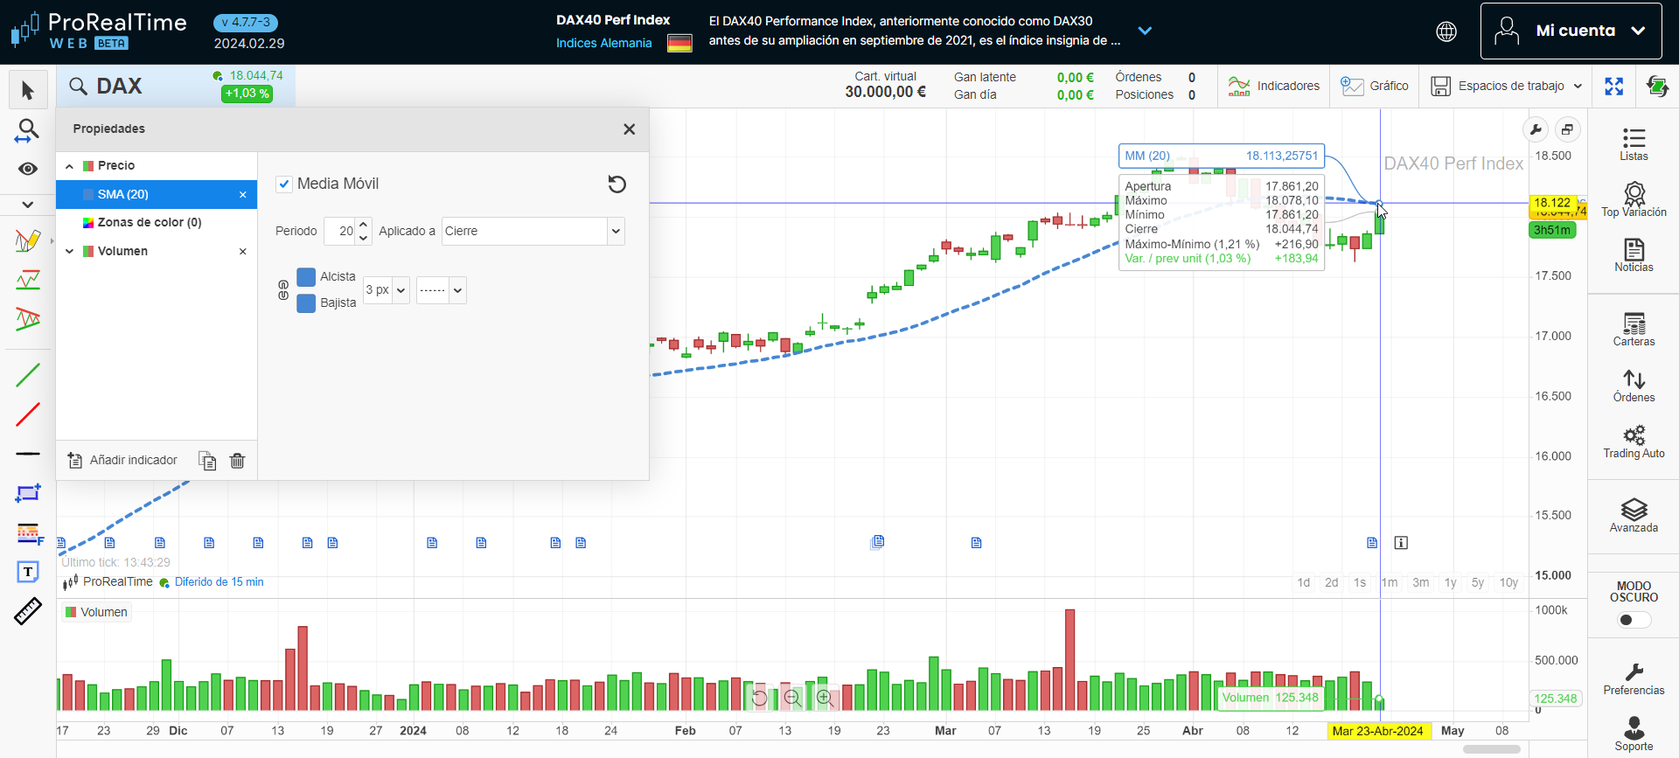Screen dimensions: 1679x758
Task: Click the Alcista blue color swatch
Action: pos(306,277)
